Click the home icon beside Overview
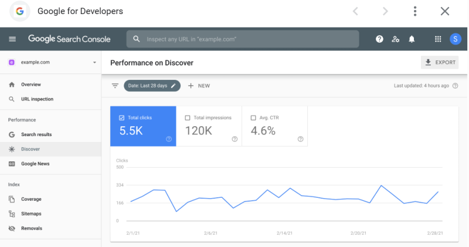 [x=12, y=84]
